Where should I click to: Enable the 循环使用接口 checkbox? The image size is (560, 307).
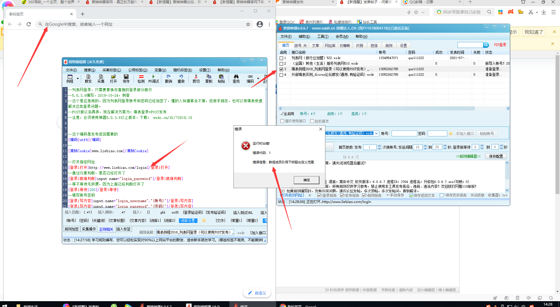(x=282, y=121)
